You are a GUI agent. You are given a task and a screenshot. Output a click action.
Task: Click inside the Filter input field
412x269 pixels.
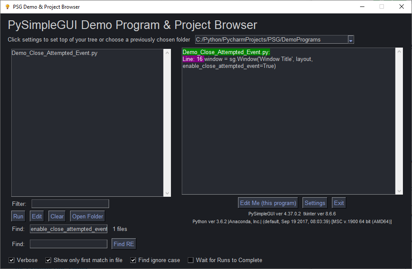(70, 204)
